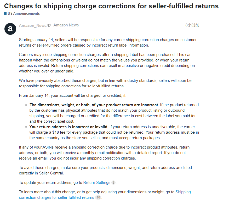Click the blue square category badge icon
This screenshot has width=229, height=204.
pyautogui.click(x=5, y=14)
